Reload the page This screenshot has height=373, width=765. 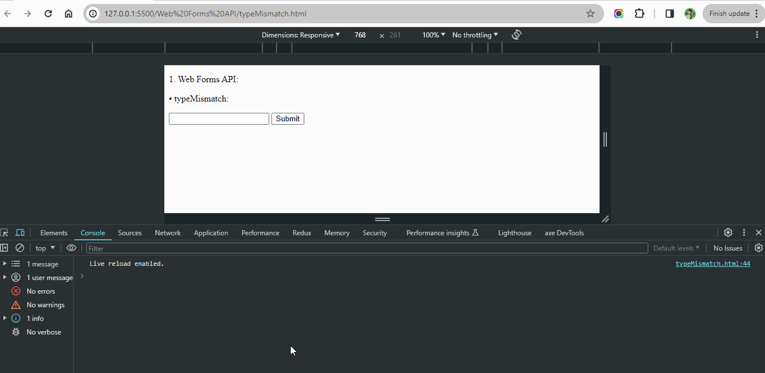[48, 13]
